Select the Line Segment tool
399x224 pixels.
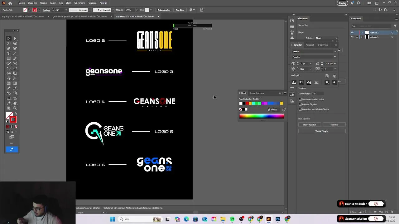[x=15, y=54]
